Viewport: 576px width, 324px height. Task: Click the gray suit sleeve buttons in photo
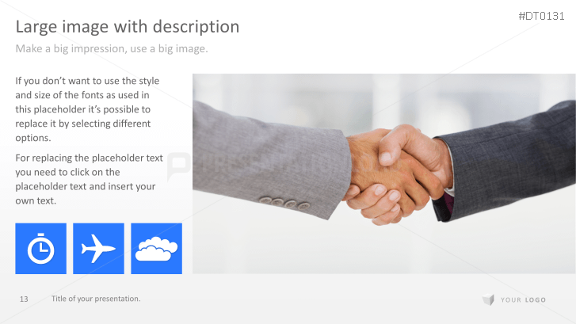pos(284,203)
